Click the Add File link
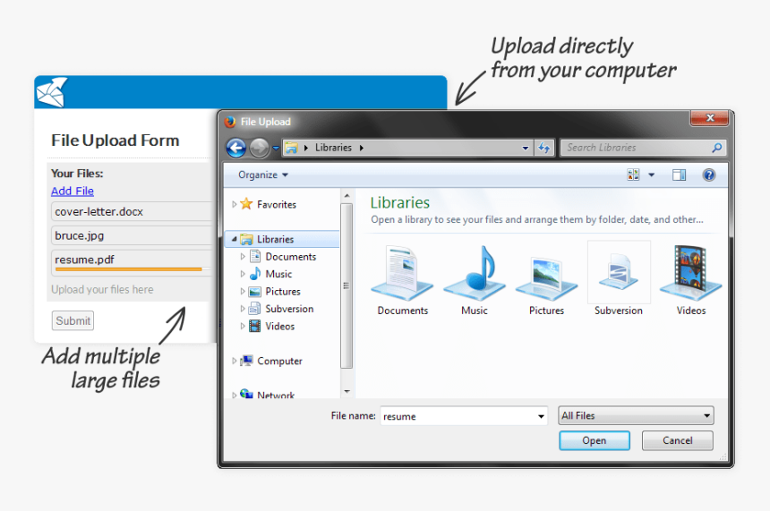 coord(73,191)
